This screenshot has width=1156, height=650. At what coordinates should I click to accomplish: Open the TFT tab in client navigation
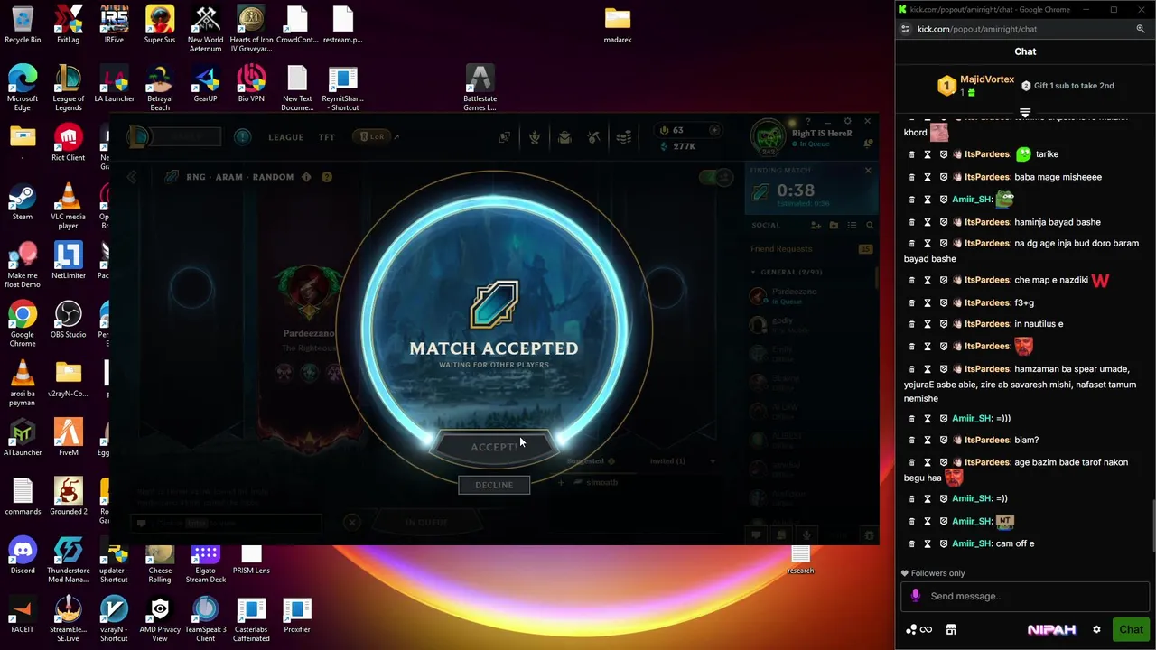pos(326,137)
